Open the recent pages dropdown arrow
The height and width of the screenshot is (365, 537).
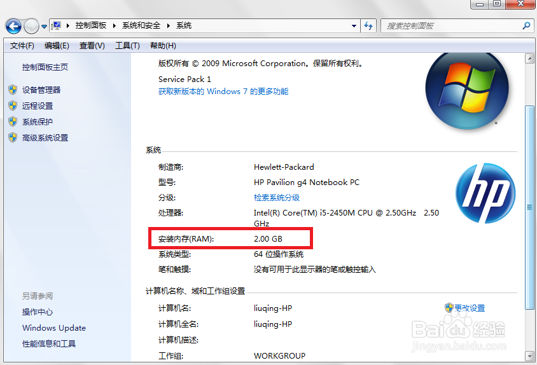point(44,26)
